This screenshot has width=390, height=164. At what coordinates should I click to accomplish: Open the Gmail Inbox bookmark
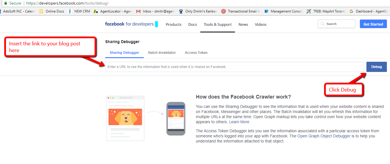coord(156,11)
